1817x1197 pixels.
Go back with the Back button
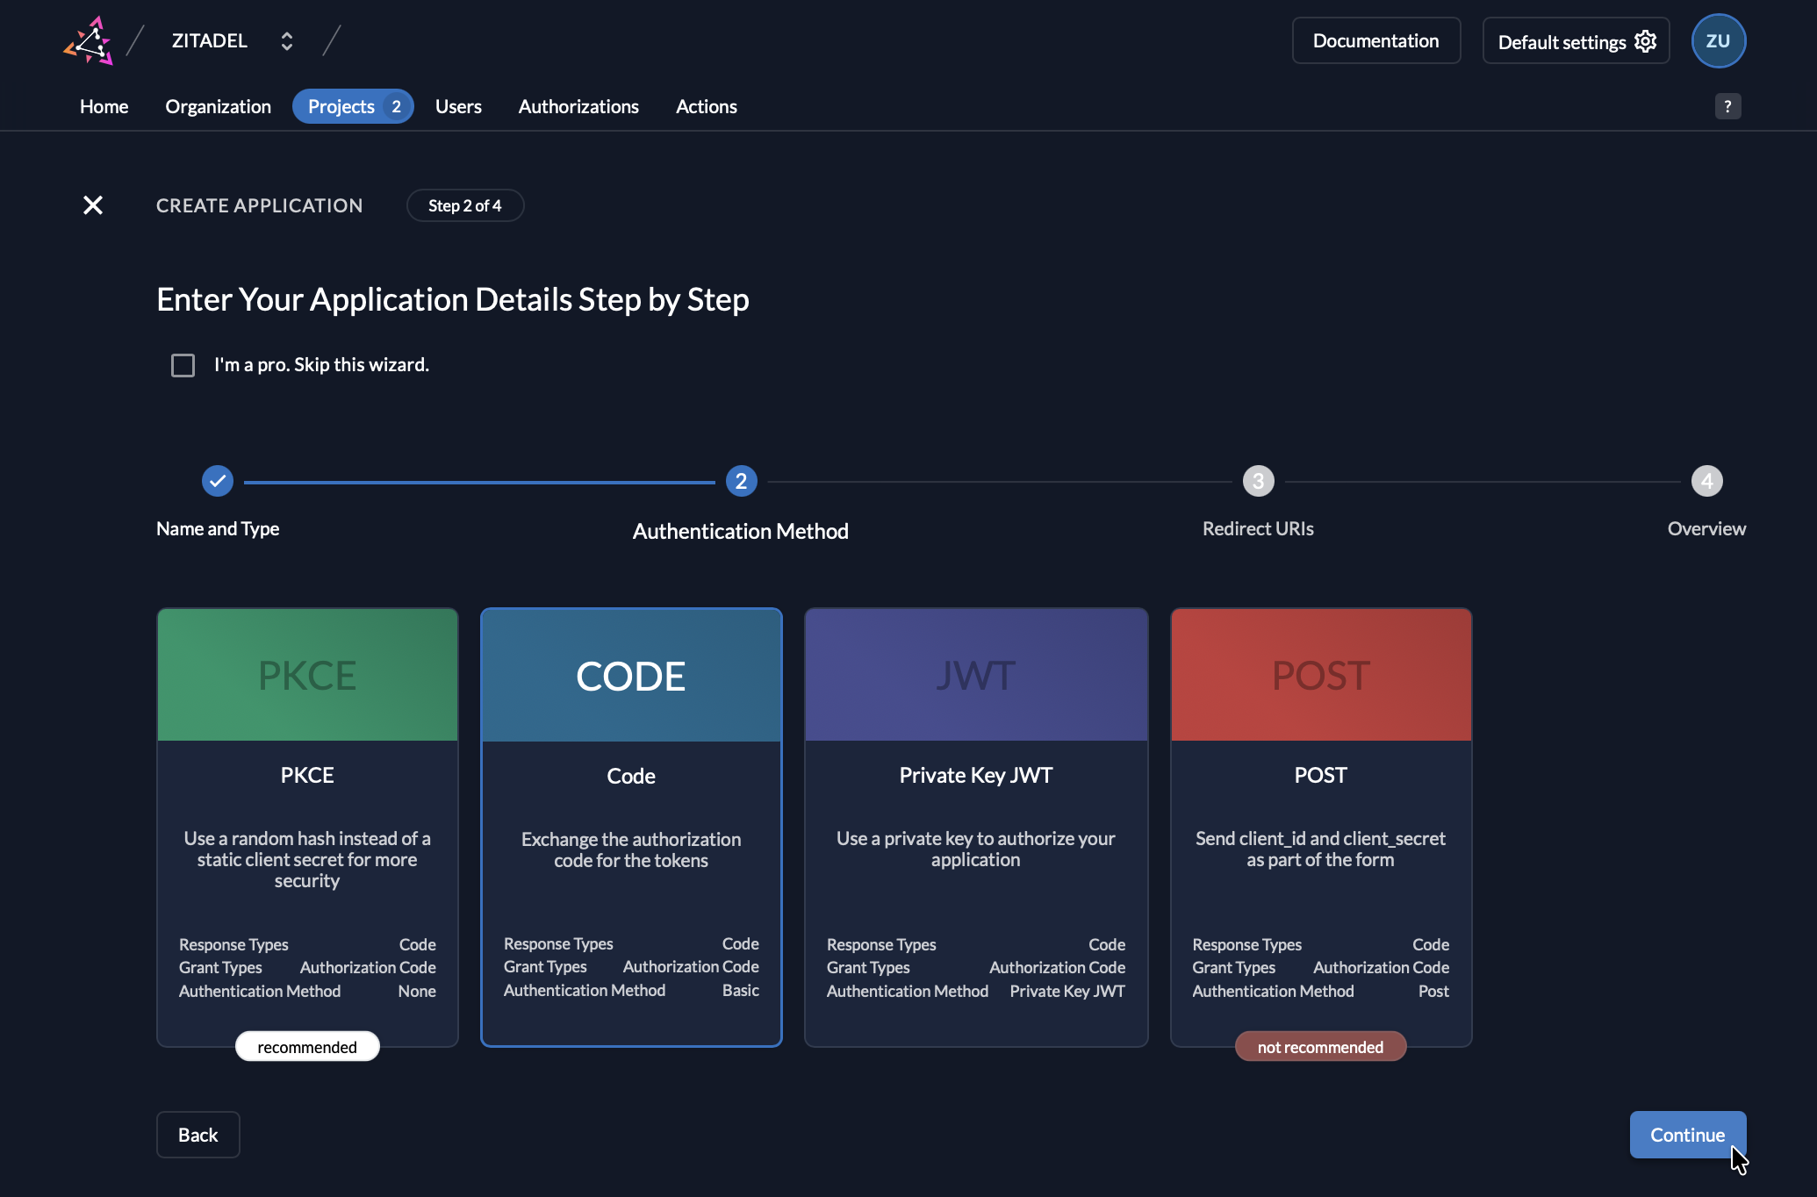pyautogui.click(x=197, y=1134)
